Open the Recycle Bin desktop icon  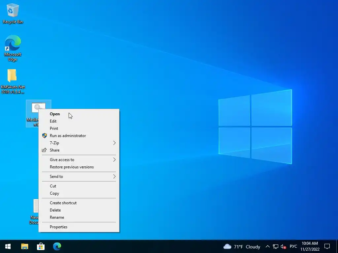[x=13, y=13]
